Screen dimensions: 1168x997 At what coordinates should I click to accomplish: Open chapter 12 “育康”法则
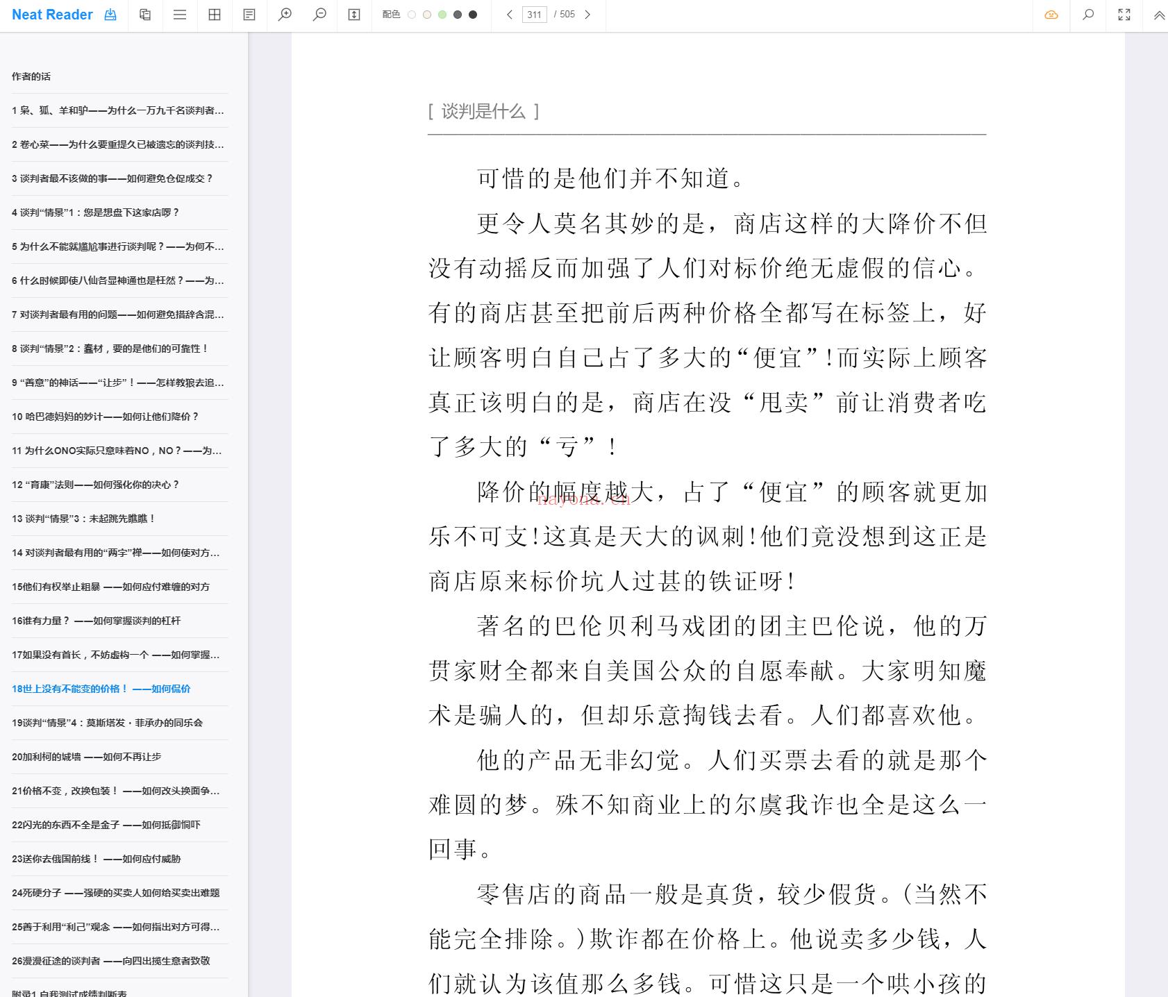click(95, 485)
